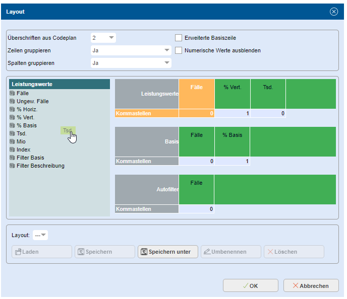
Task: Select the green % Basis column header
Action: coord(232,141)
